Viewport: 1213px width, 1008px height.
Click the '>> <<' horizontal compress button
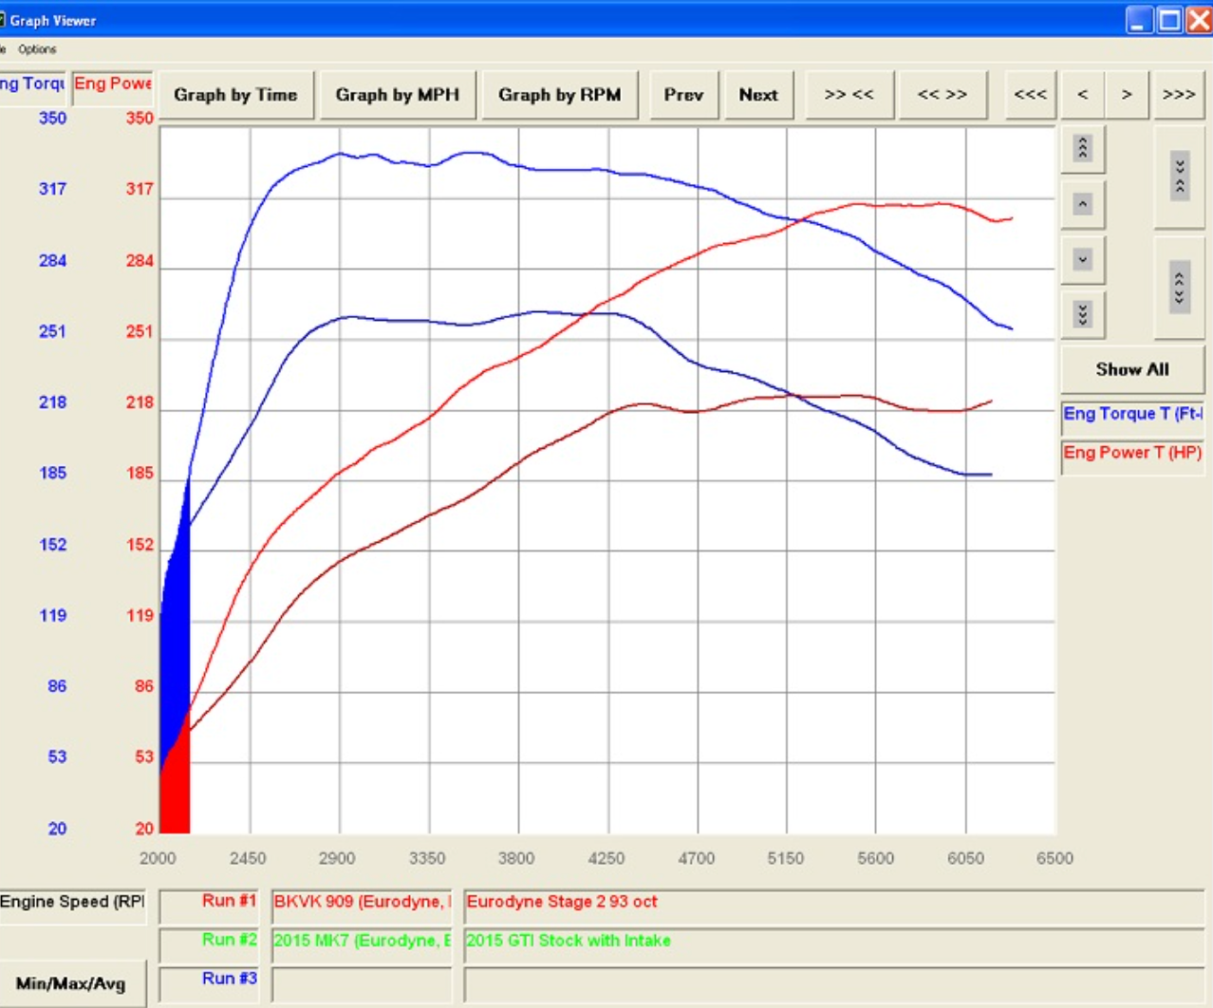click(849, 95)
